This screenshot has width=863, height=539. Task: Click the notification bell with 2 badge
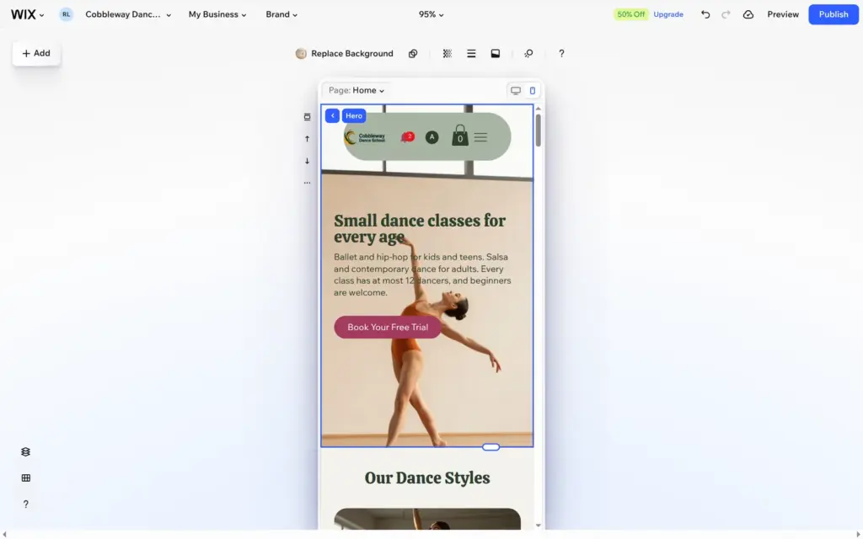coord(407,137)
